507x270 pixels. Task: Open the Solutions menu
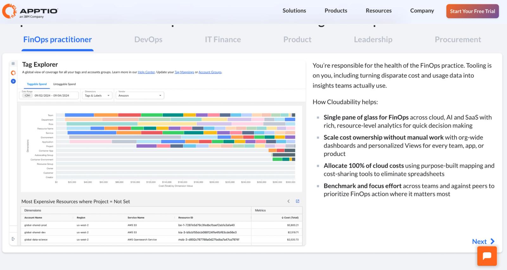294,10
